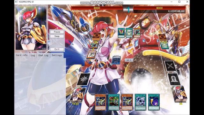Open the Log tab
The height and width of the screenshot is (115, 204).
coord(33,55)
